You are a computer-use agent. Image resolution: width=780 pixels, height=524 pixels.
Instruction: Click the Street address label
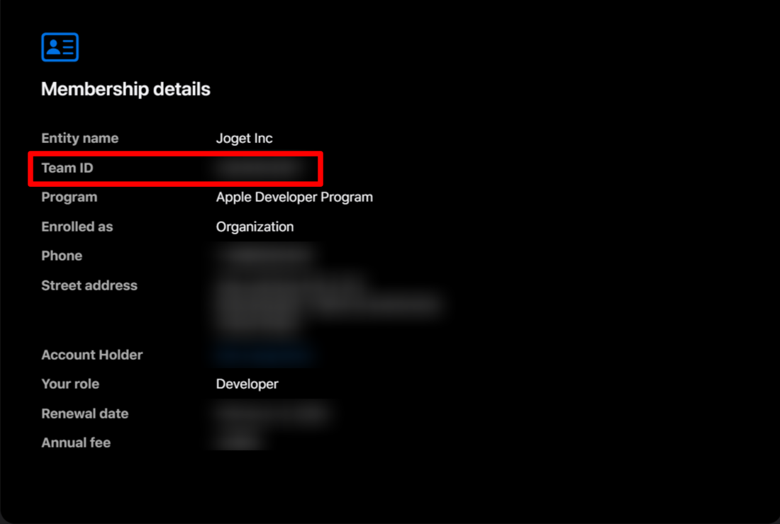tap(89, 285)
